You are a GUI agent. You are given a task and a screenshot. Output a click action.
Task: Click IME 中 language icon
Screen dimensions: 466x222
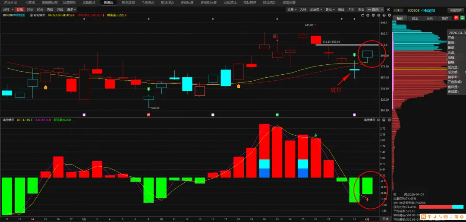430,216
